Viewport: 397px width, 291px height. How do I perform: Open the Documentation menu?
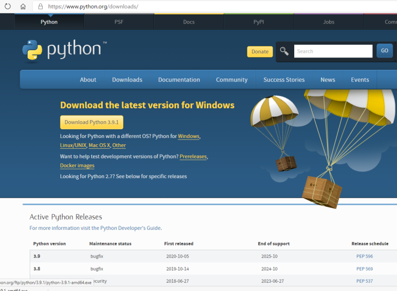coord(179,80)
